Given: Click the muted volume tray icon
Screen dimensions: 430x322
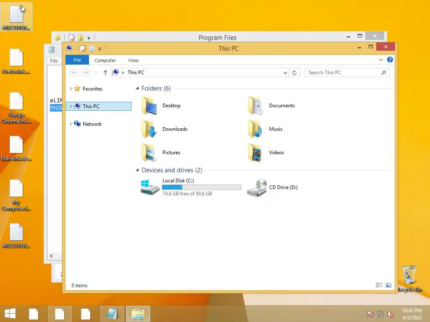Looking at the screenshot, I should click(x=390, y=314).
